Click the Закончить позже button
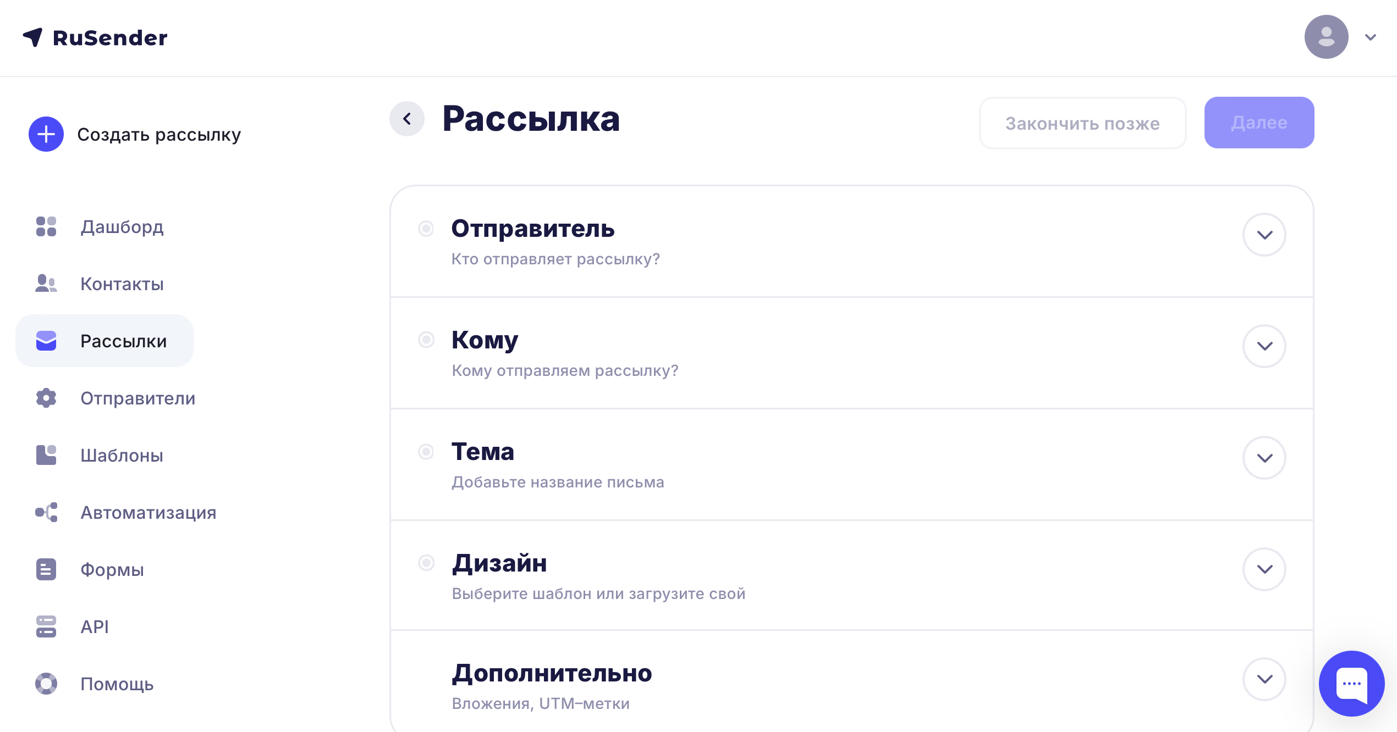The image size is (1397, 732). click(x=1082, y=123)
